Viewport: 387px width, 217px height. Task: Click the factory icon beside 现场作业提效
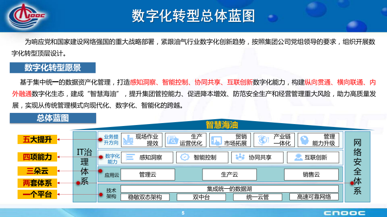(x=128, y=140)
